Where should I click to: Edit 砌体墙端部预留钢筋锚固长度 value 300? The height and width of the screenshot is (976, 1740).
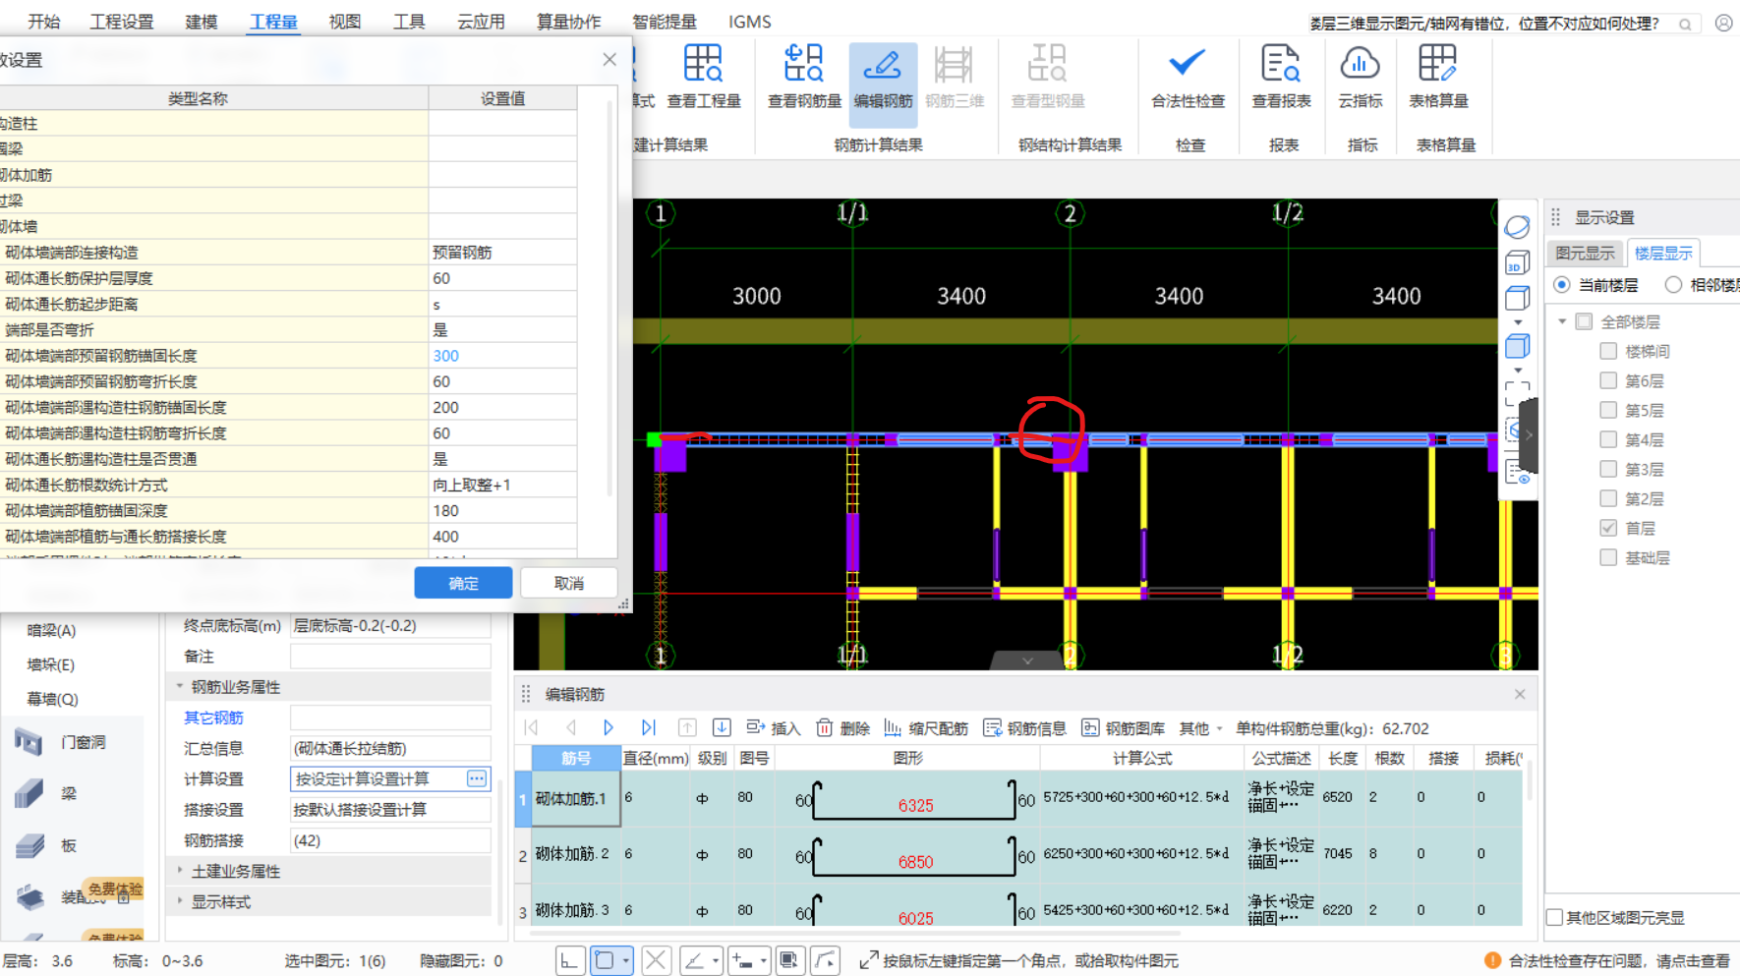pyautogui.click(x=502, y=356)
